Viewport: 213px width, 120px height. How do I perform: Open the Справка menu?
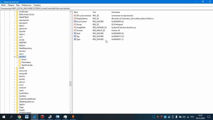point(37,5)
